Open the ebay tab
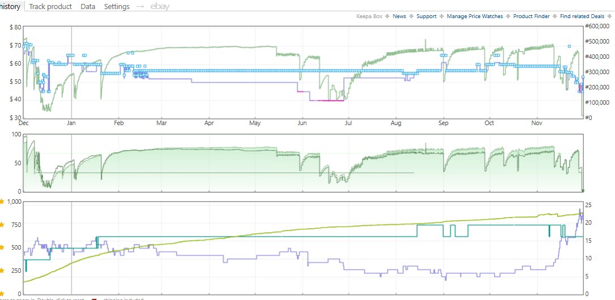The height and width of the screenshot is (300, 615). [160, 6]
